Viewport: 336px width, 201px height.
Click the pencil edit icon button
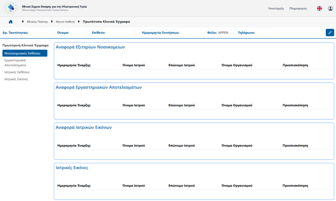(330, 33)
